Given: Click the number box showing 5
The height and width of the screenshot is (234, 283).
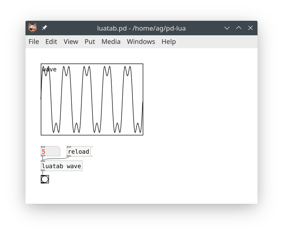Looking at the screenshot, I should [x=50, y=152].
